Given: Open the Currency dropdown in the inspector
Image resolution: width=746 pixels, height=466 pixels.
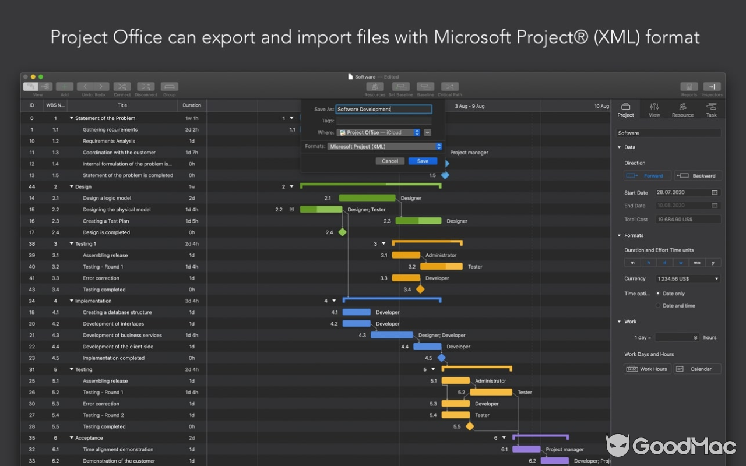Looking at the screenshot, I should tap(688, 278).
